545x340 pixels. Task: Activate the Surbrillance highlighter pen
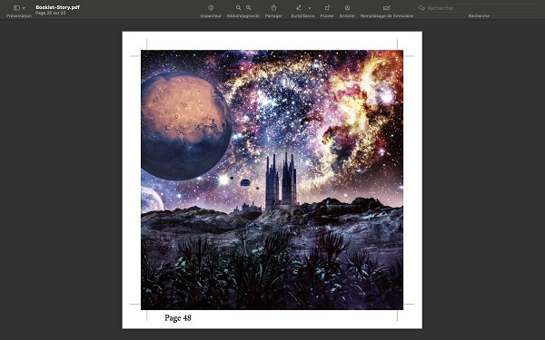click(299, 7)
